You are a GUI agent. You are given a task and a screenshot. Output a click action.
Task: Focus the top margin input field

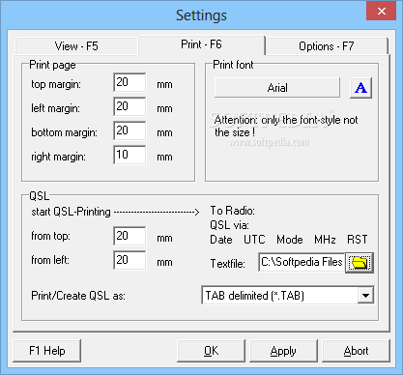[130, 82]
